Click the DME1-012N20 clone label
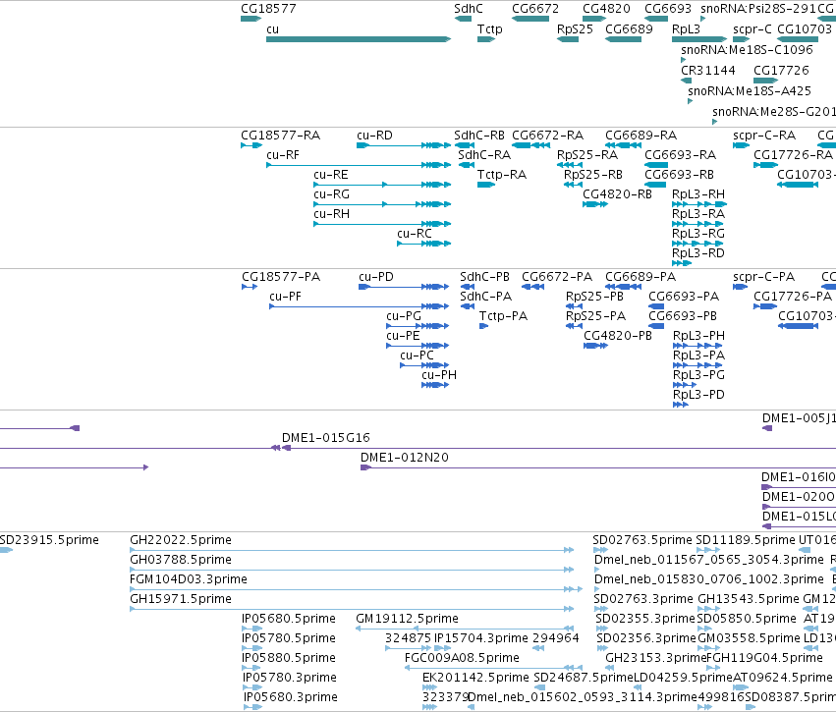 point(405,458)
